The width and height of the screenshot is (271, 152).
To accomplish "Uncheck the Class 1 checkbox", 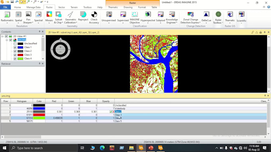I will [15, 47].
